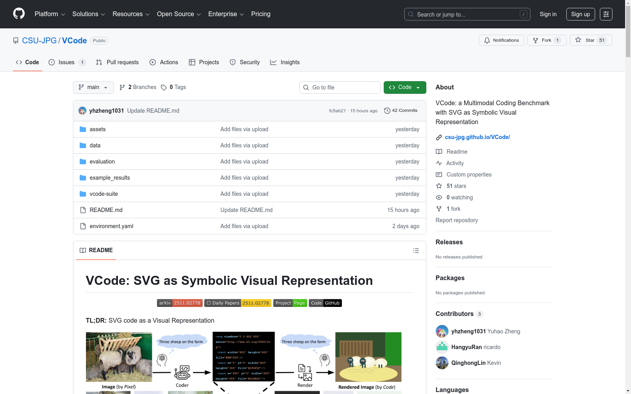The height and width of the screenshot is (394, 631).
Task: Open the environment.yaml file
Action: click(112, 226)
